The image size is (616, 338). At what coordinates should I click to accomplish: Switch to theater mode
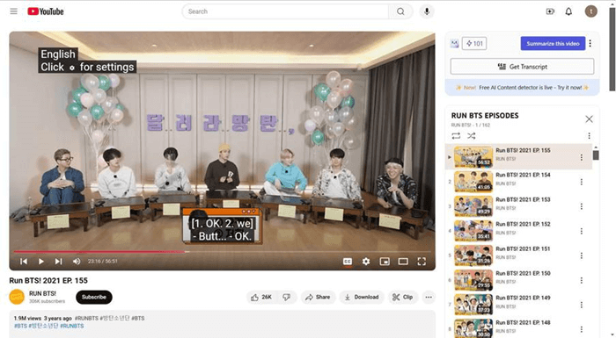click(x=403, y=261)
